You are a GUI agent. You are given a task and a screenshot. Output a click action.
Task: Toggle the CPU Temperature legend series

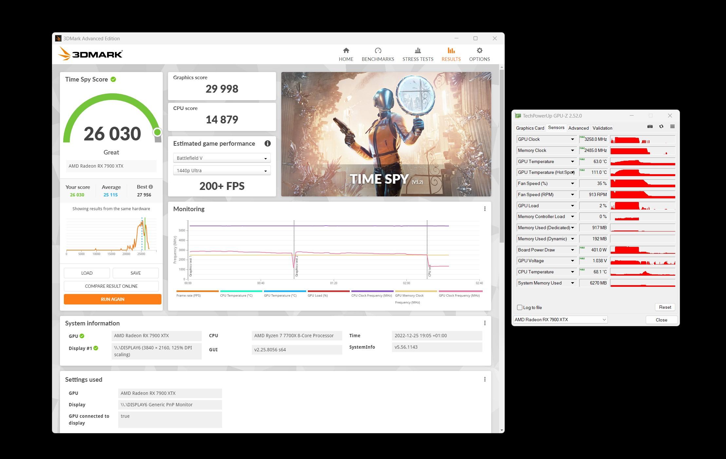(x=241, y=293)
